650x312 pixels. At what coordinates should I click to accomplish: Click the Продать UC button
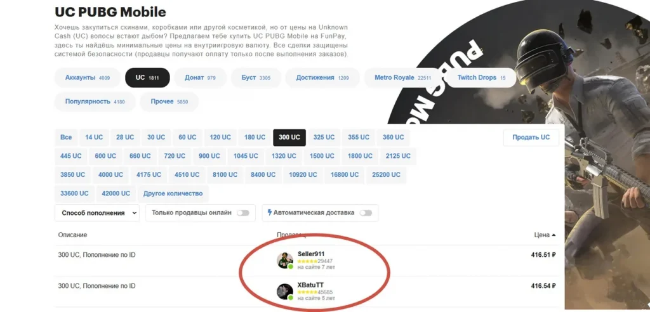531,138
